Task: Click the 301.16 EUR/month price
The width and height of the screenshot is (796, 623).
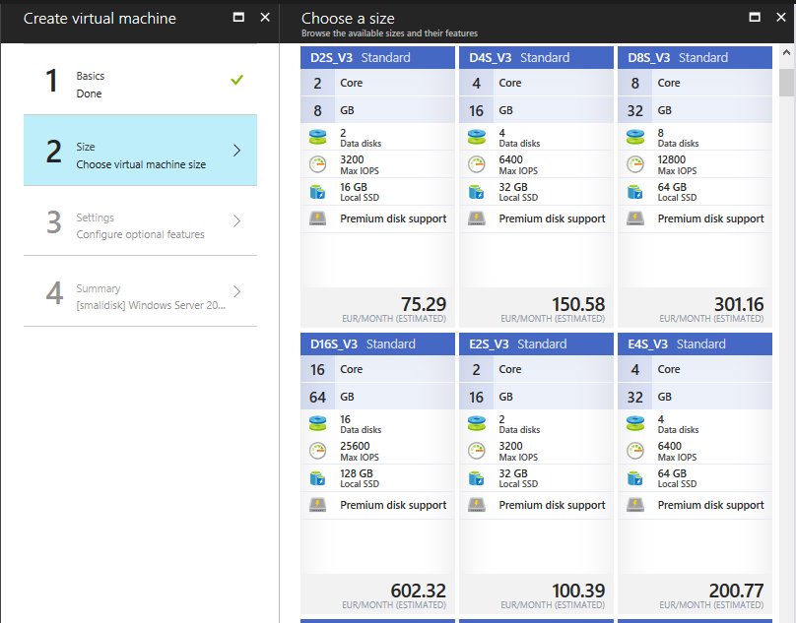Action: 739,304
